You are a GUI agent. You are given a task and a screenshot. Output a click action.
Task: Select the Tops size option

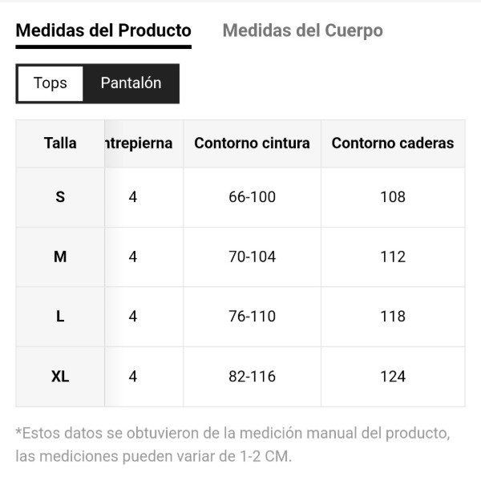click(50, 83)
